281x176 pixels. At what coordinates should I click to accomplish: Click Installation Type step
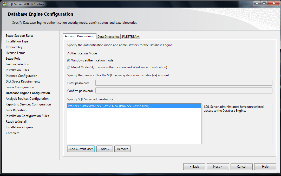pos(17,41)
